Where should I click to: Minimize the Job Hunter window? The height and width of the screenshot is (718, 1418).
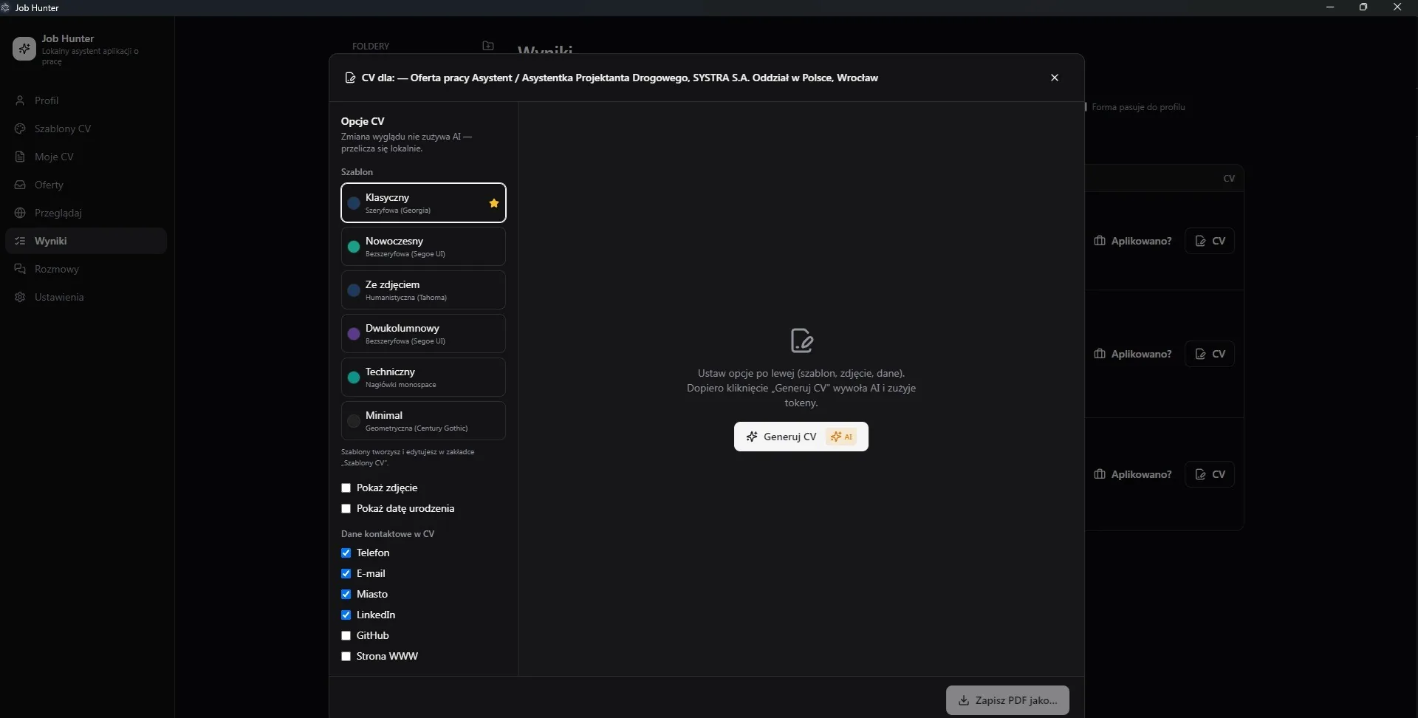pos(1330,7)
